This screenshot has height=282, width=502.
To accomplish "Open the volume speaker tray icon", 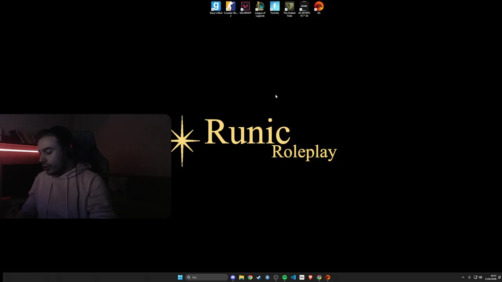I will 480,277.
